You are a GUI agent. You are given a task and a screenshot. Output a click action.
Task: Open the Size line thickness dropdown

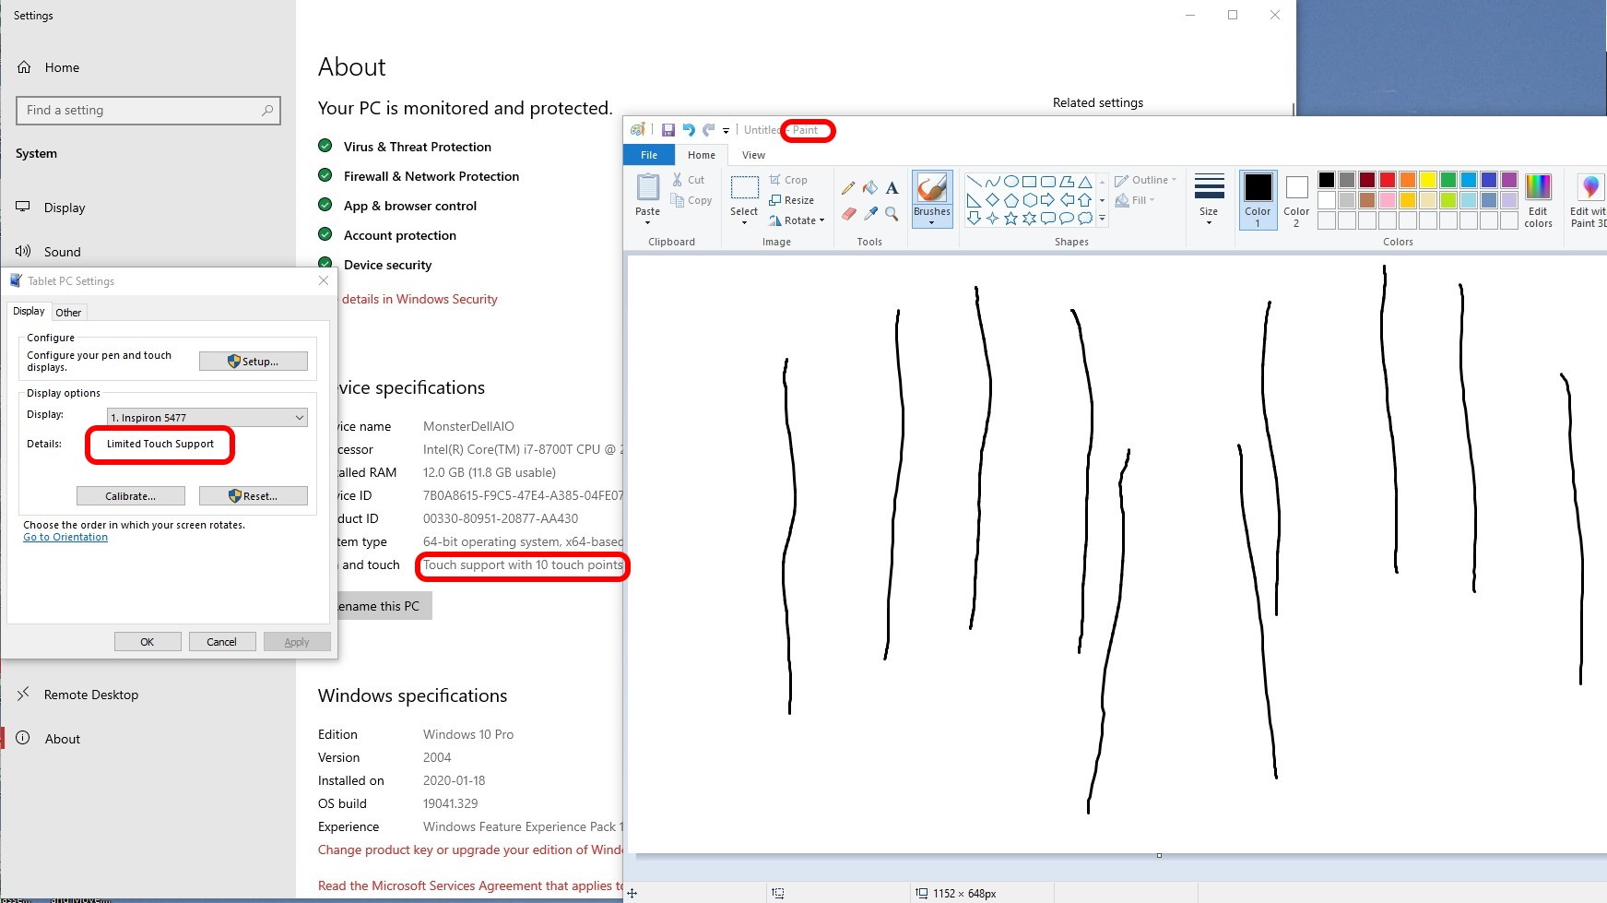coord(1209,199)
